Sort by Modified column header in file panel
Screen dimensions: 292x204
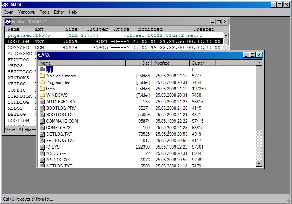click(171, 63)
